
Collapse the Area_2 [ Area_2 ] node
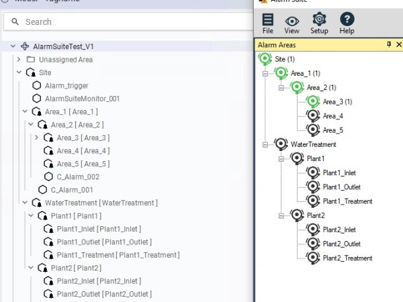coord(31,125)
